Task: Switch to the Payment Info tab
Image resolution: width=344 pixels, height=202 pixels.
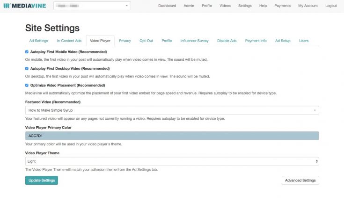Action: point(256,41)
